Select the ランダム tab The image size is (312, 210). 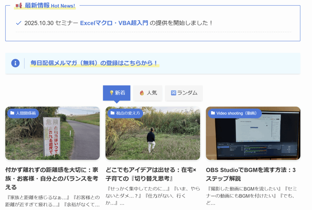coord(184,93)
